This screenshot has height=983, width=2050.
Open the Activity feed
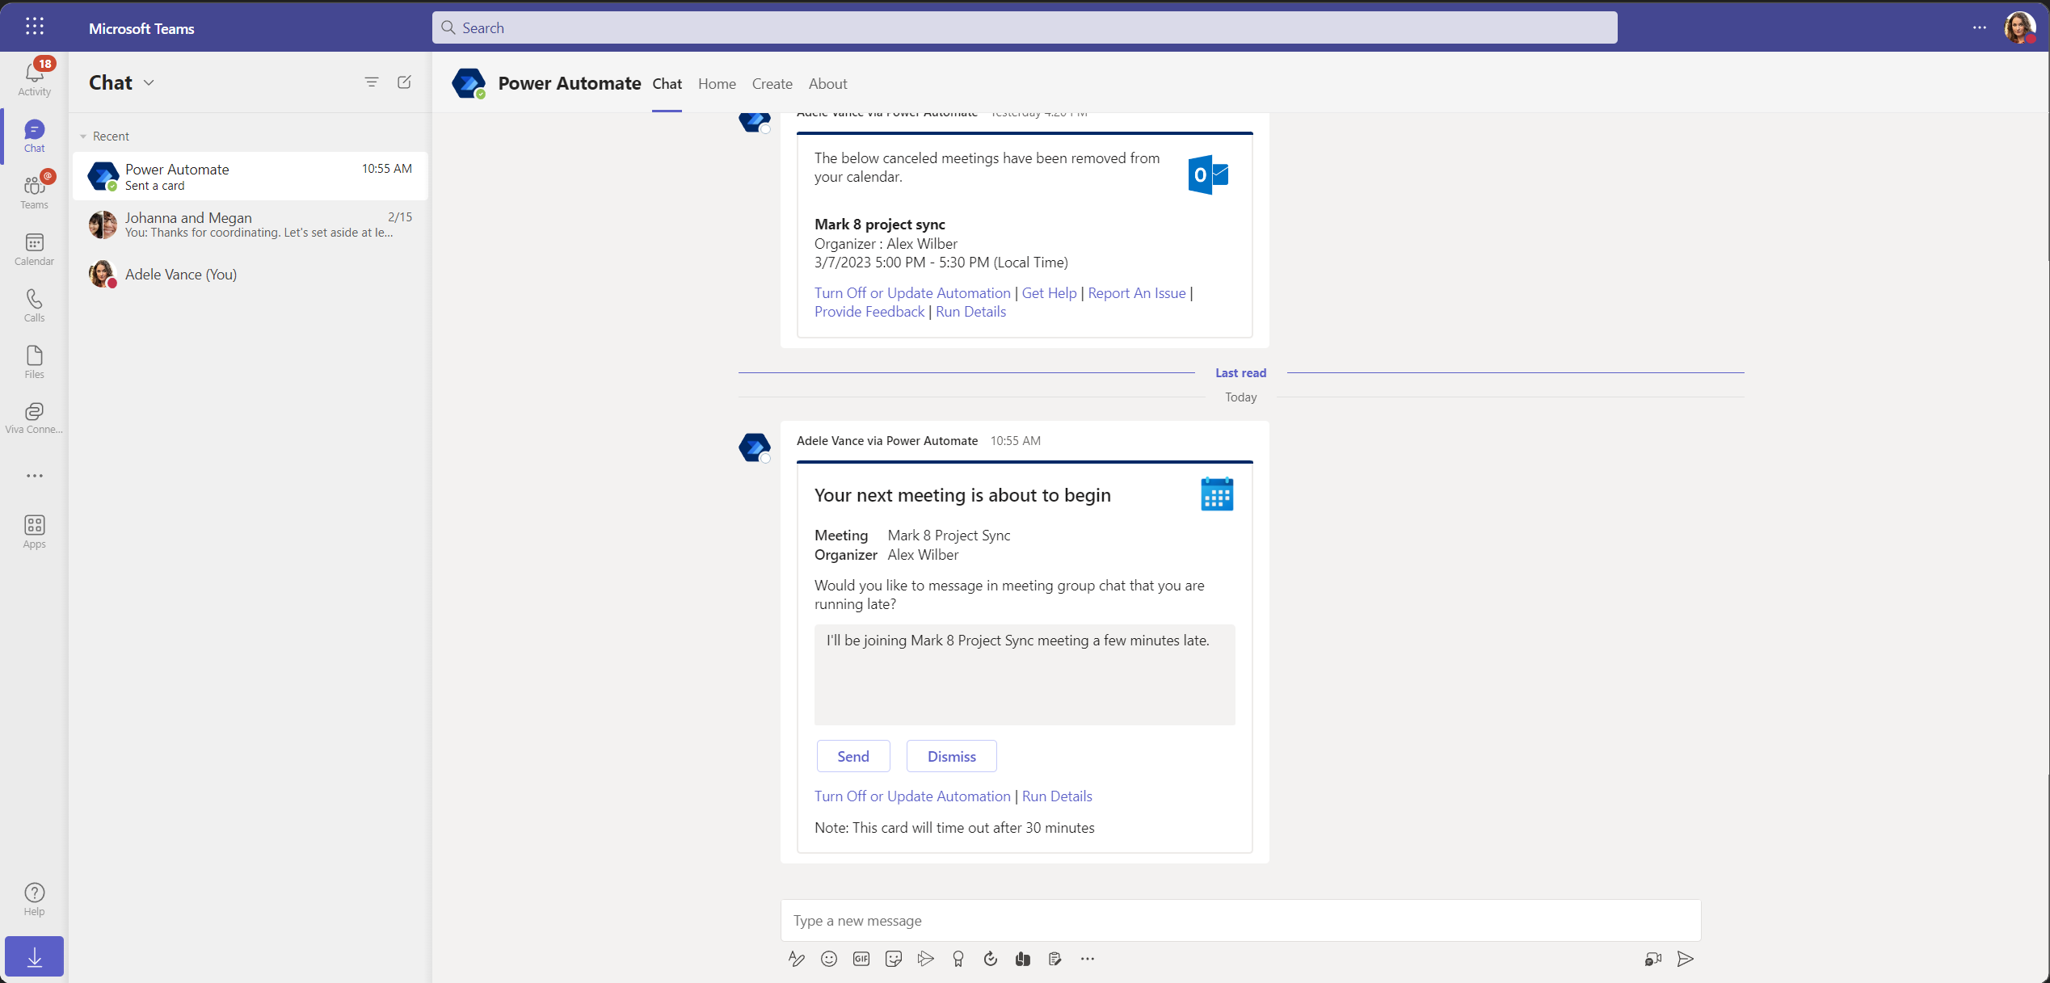(34, 78)
